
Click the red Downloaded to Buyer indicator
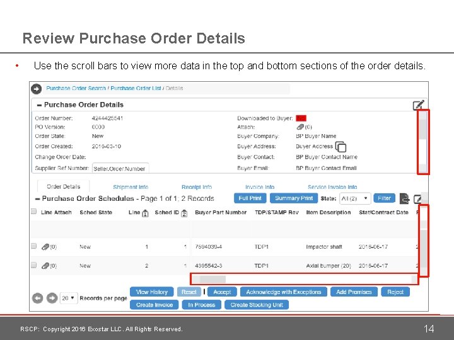[x=301, y=118]
